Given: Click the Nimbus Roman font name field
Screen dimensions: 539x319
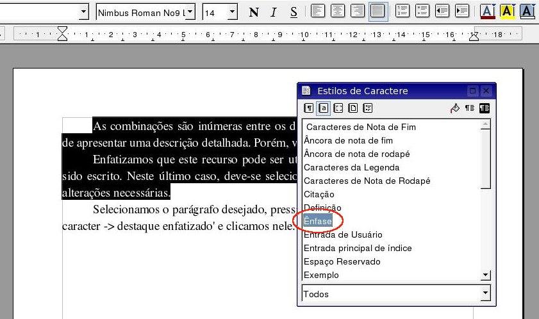Looking at the screenshot, I should pyautogui.click(x=141, y=12).
